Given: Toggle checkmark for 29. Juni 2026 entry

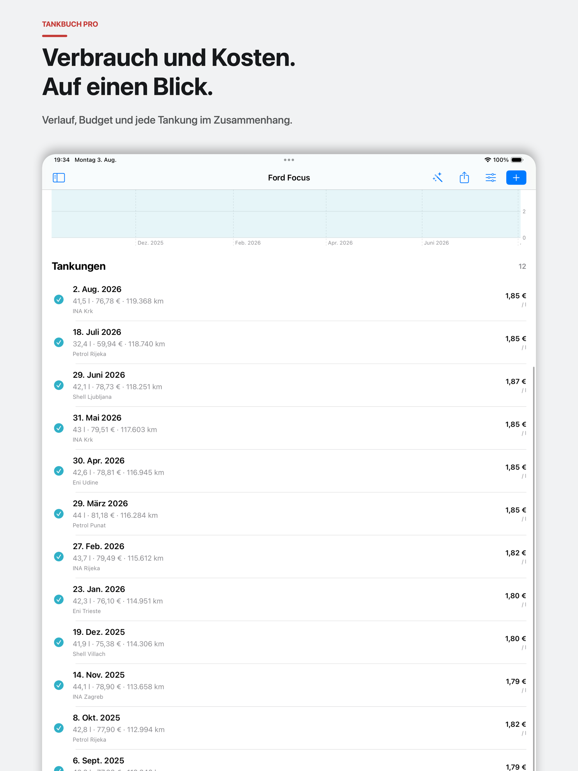Looking at the screenshot, I should click(59, 385).
